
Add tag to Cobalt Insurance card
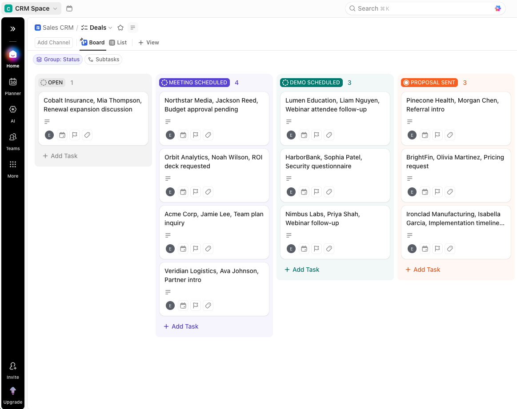pyautogui.click(x=87, y=135)
